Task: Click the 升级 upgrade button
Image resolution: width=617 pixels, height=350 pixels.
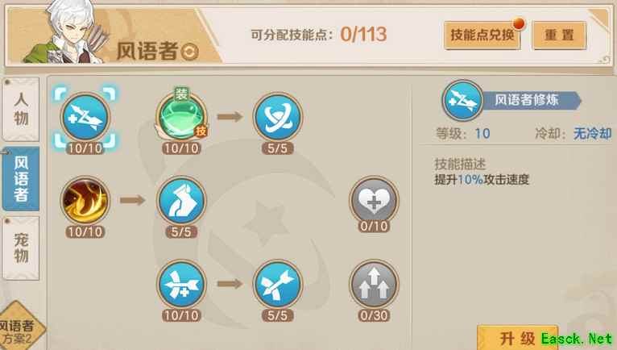Action: click(517, 338)
